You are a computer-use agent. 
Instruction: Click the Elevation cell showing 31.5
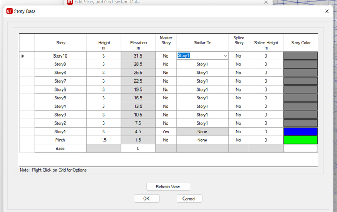(138, 56)
